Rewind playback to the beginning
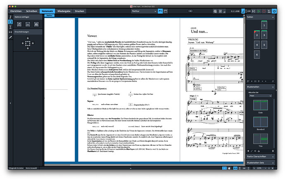The image size is (285, 180). click(x=254, y=11)
